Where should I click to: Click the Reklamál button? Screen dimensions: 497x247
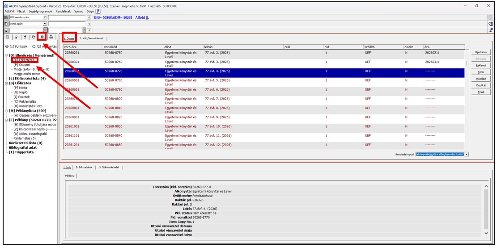(x=481, y=65)
